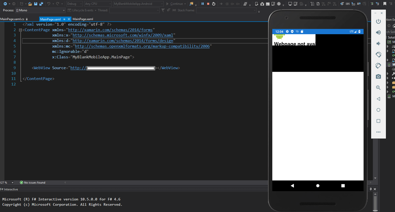Open xamarin forms design namespace link
395x212 pixels.
tap(123, 41)
